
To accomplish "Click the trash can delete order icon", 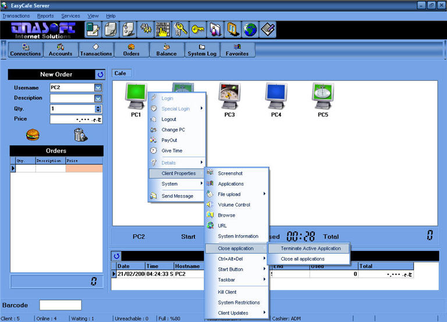I will 80,135.
